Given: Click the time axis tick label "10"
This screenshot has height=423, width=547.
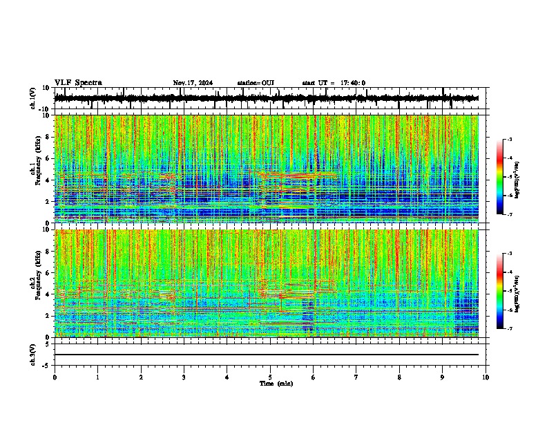Looking at the screenshot, I should (486, 377).
